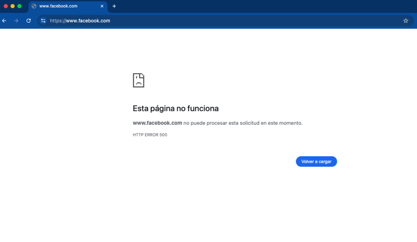
Task: Focus the address bar URL field
Action: [x=204, y=21]
